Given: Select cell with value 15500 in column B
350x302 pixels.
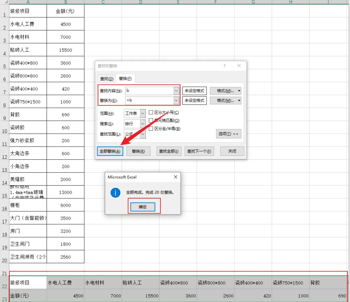Looking at the screenshot, I should (65, 50).
